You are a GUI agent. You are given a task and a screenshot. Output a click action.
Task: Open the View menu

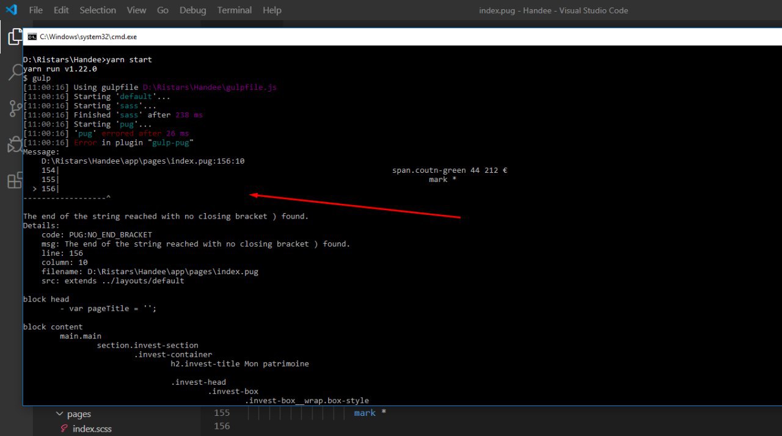point(137,10)
